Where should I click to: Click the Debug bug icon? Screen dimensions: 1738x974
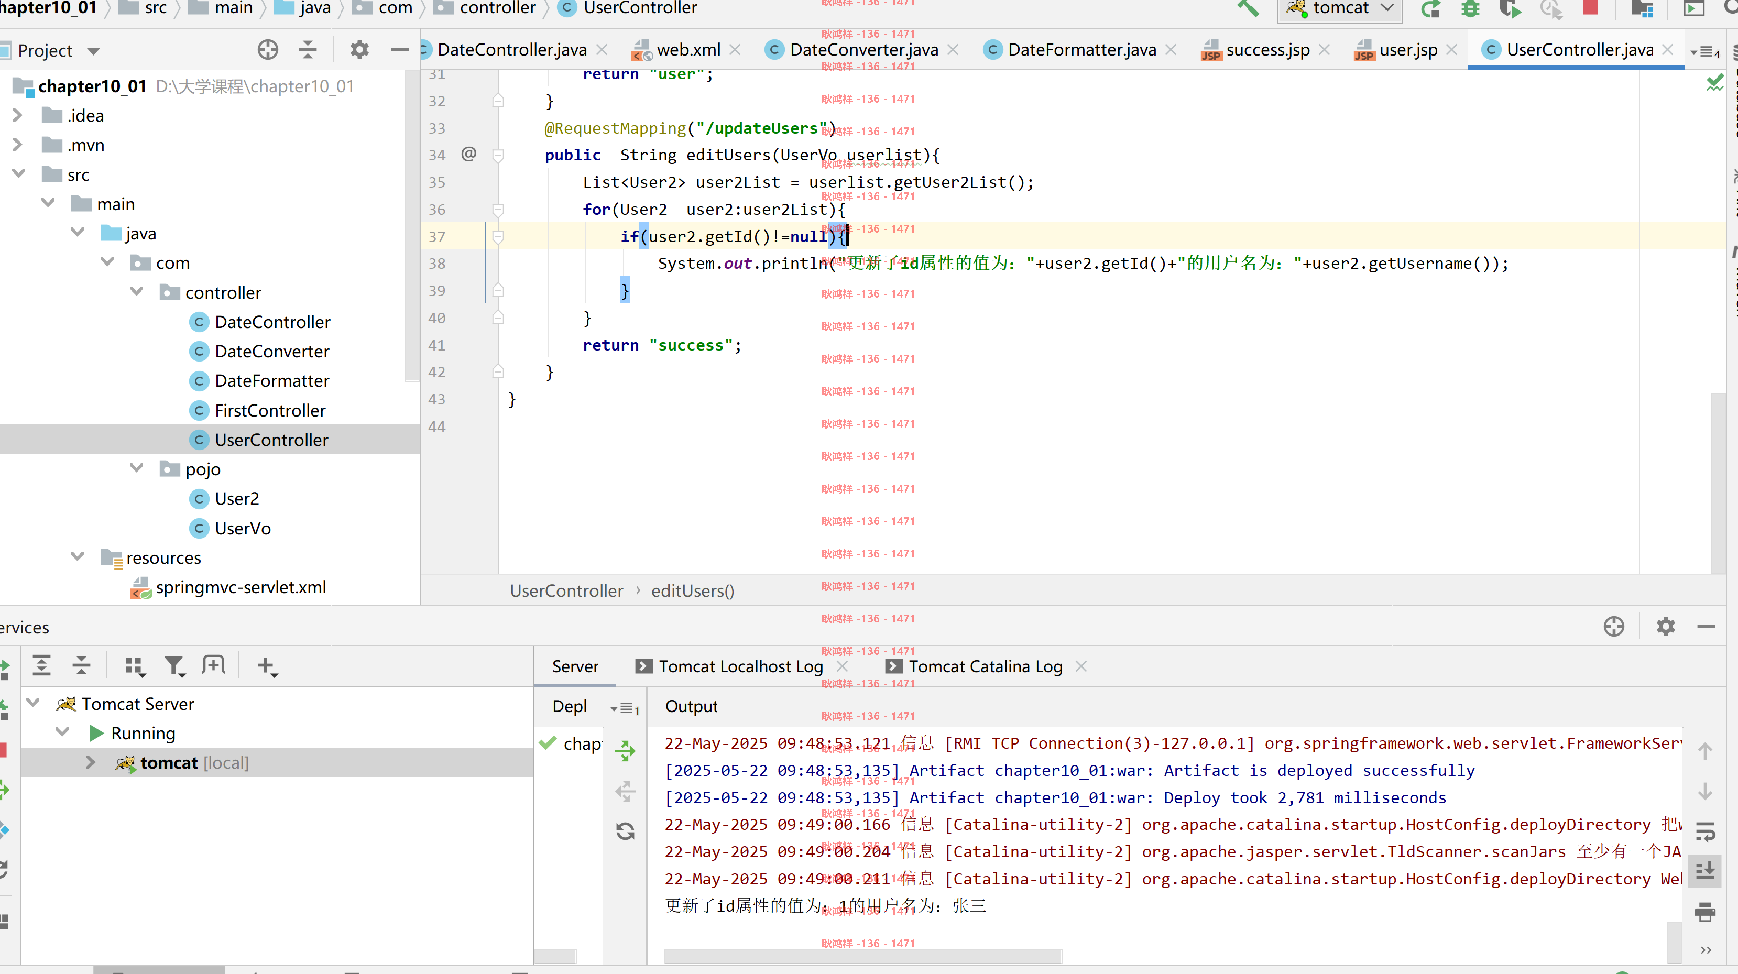[x=1470, y=9]
